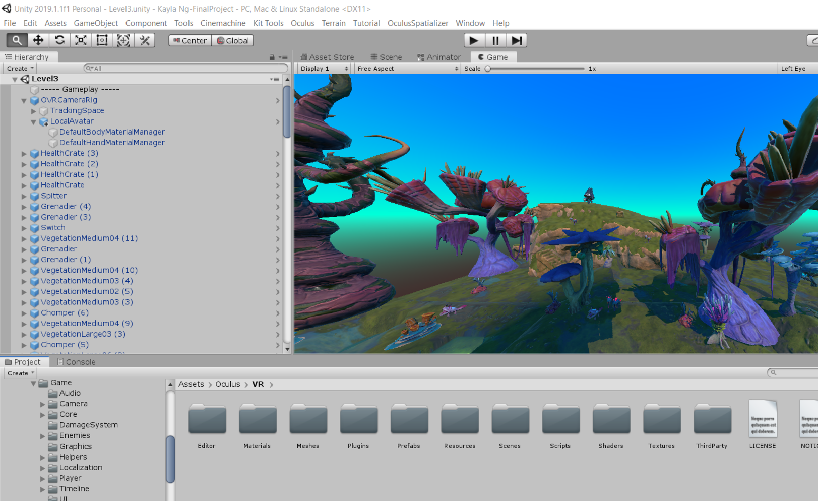This screenshot has height=504, width=818.
Task: Open Grenadier (4) prefab arrow
Action: tap(278, 207)
